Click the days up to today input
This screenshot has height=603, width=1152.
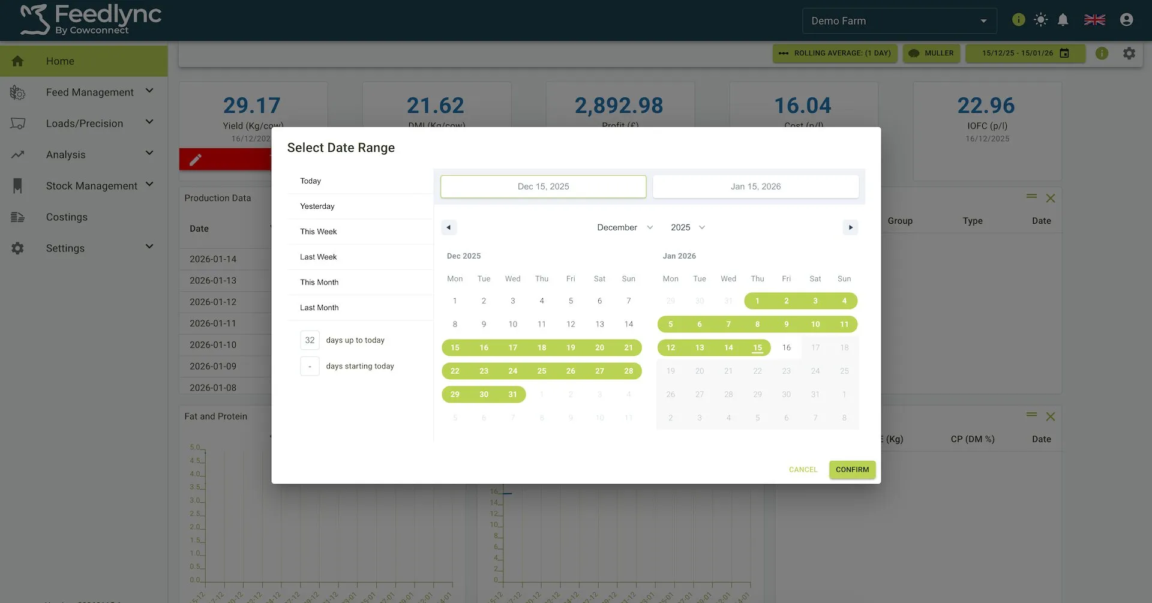click(x=310, y=340)
